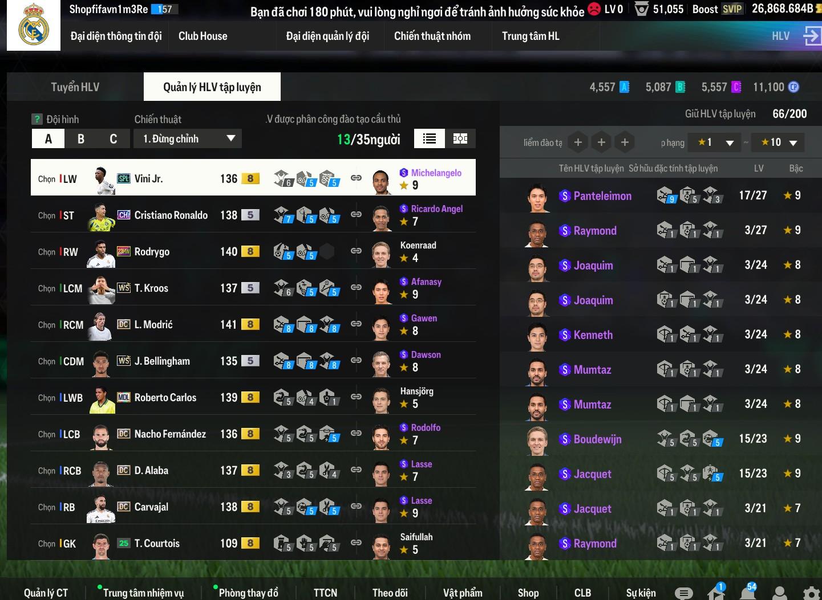The width and height of the screenshot is (822, 600).
Task: Open notifications bell with 54 badge
Action: pos(748,592)
